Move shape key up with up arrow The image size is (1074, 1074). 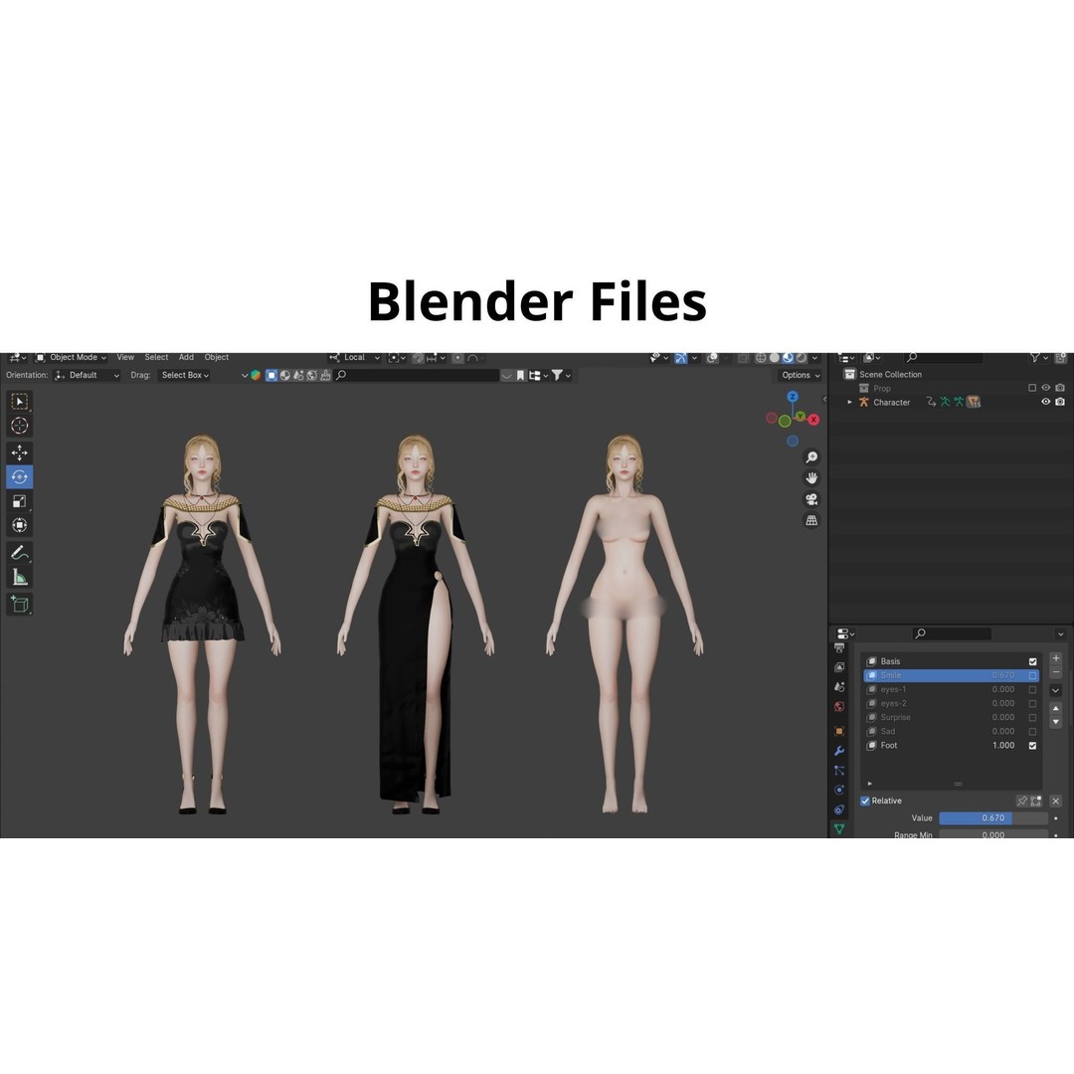1056,708
